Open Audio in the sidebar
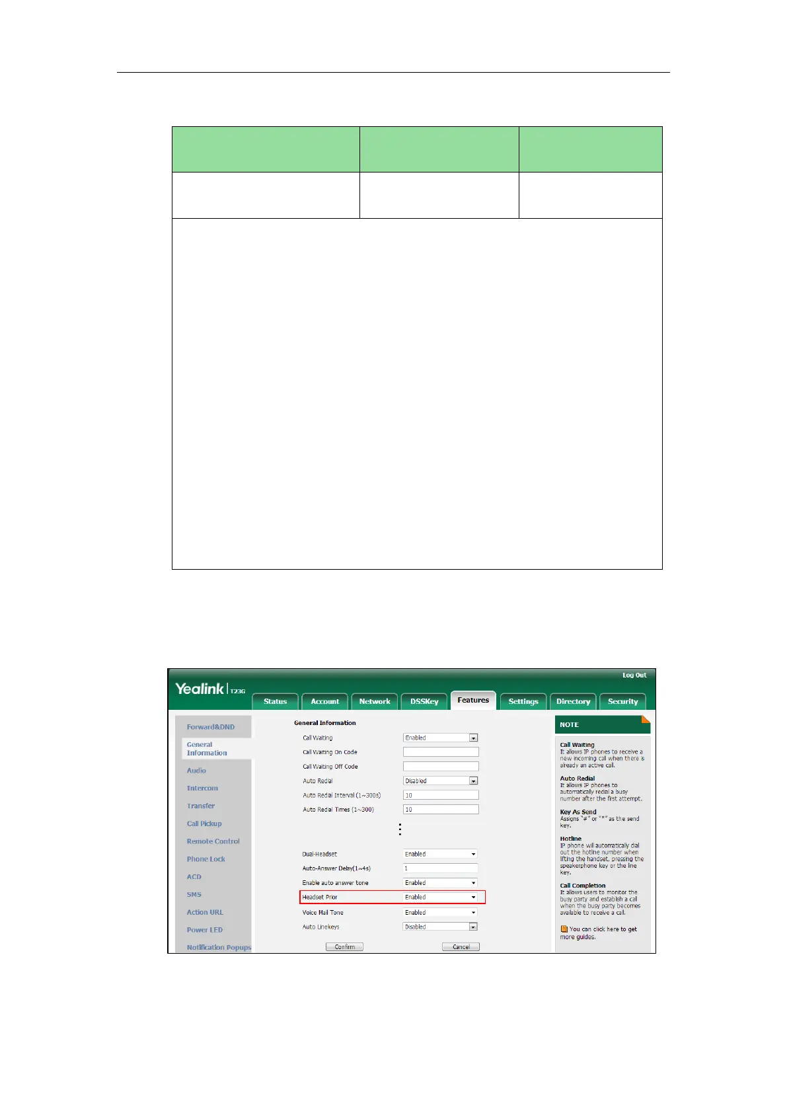This screenshot has height=1113, width=787. point(196,771)
